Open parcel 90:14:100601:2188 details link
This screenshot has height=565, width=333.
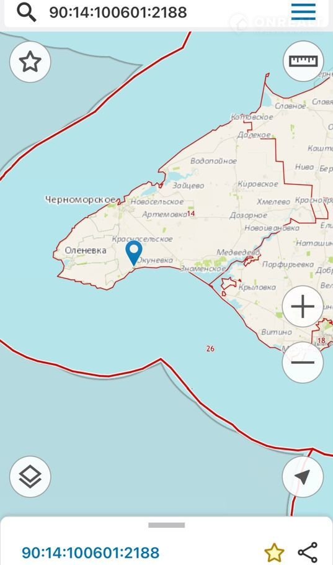click(x=91, y=553)
